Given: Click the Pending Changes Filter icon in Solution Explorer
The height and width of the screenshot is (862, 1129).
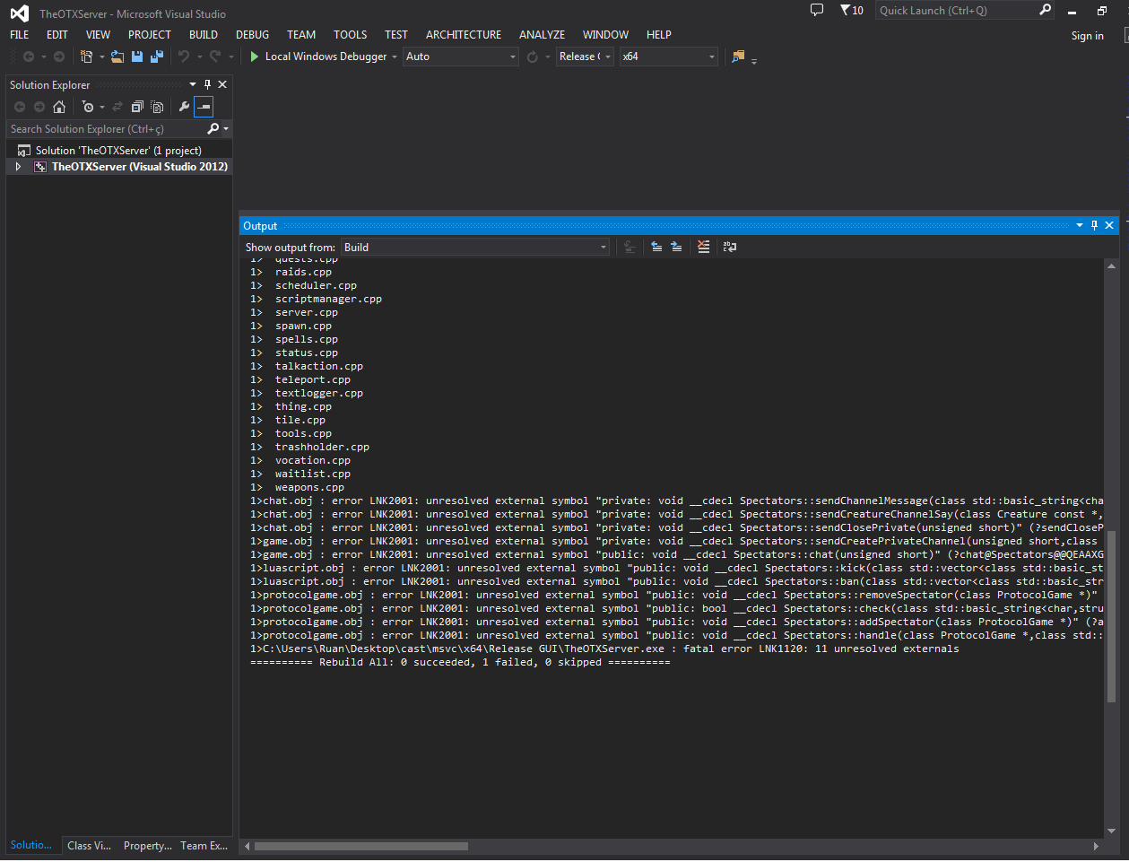Looking at the screenshot, I should (x=88, y=107).
